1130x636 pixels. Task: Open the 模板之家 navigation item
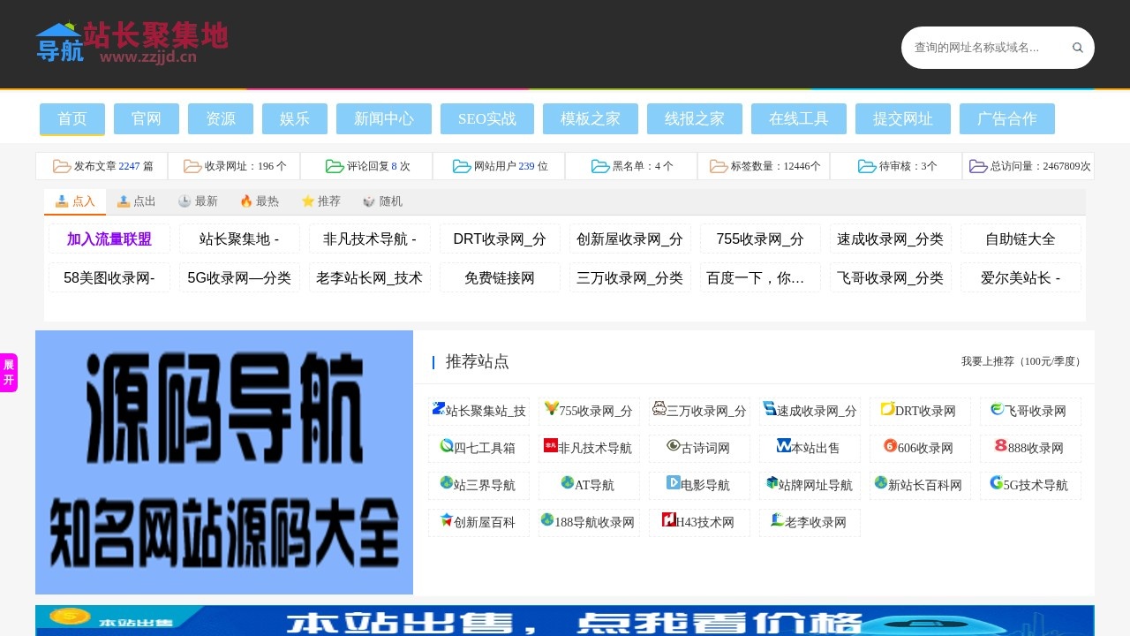(591, 119)
